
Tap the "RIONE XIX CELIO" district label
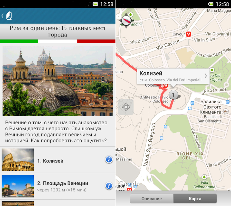click(x=190, y=156)
